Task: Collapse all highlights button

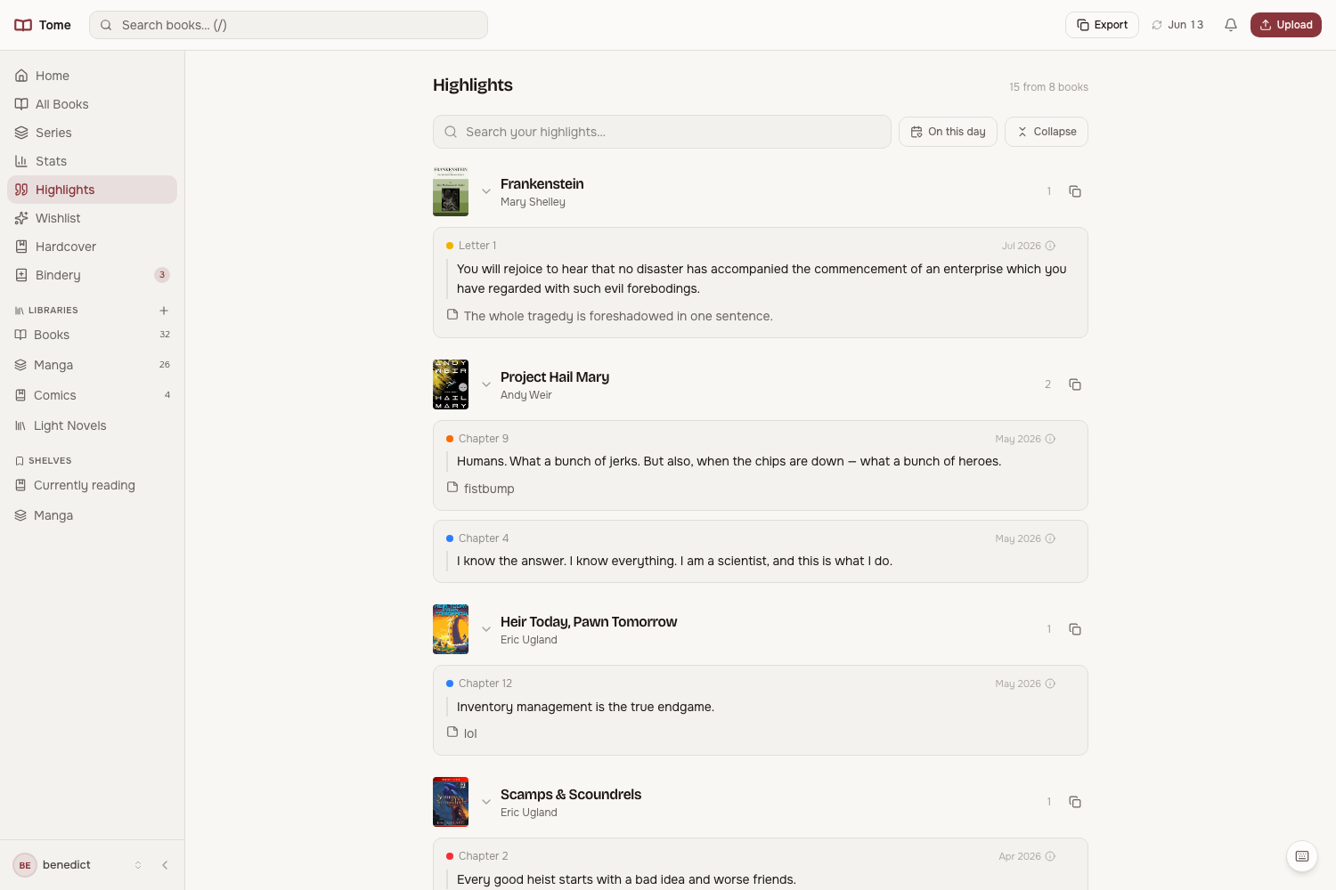Action: (1047, 132)
